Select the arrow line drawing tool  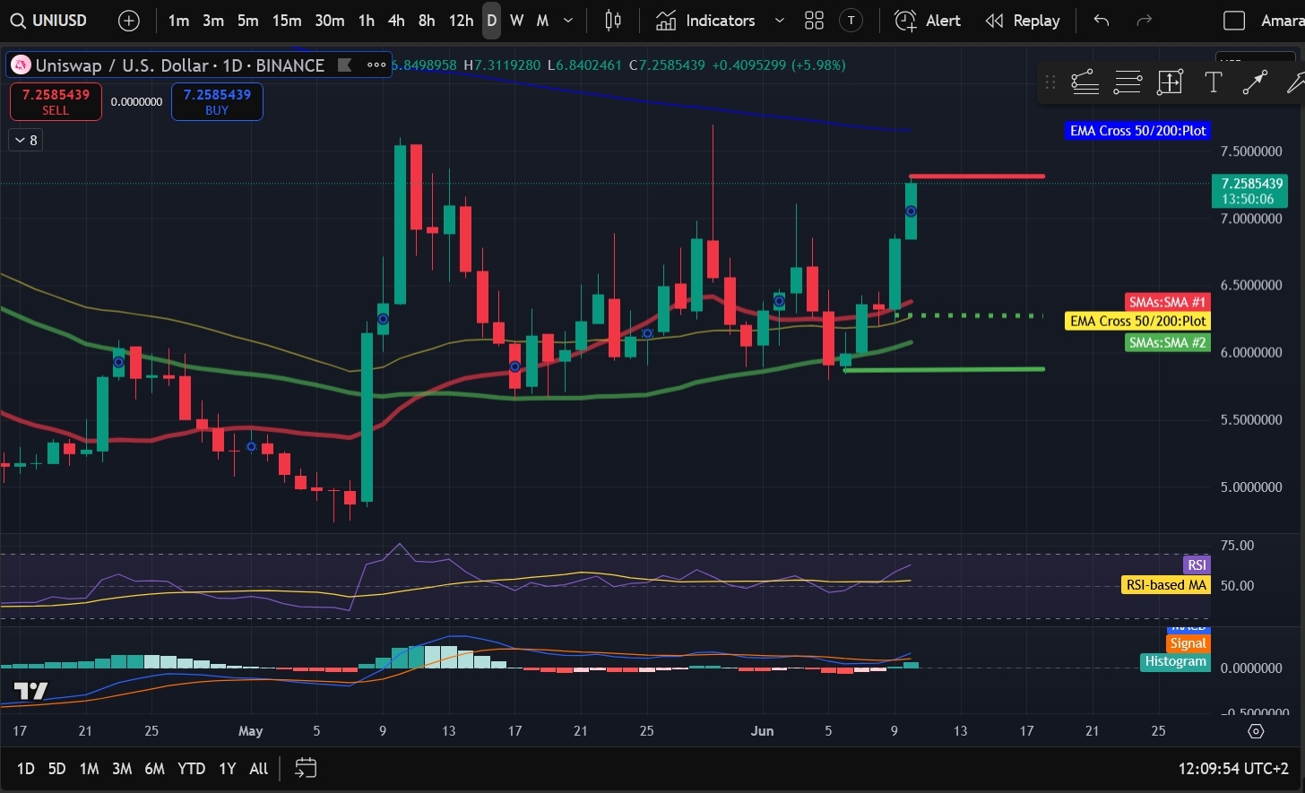point(1255,82)
